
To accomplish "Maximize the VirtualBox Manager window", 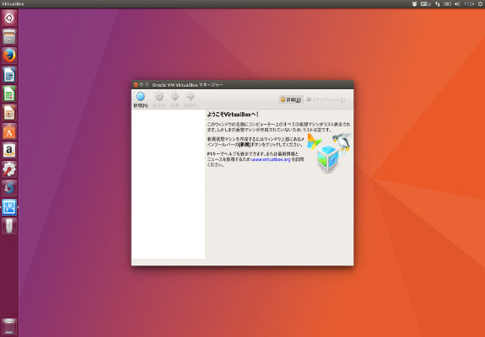I will coord(147,84).
